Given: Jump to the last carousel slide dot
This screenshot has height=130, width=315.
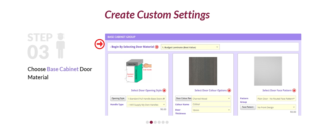Looking at the screenshot, I should click(x=167, y=122).
